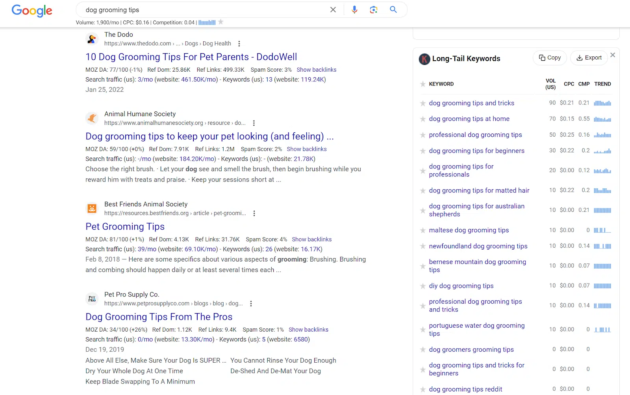Favorite the 'diy dog grooming tips' keyword

423,286
